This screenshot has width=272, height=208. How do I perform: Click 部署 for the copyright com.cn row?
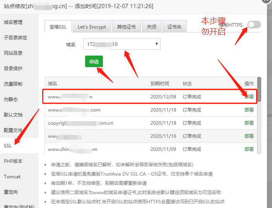point(249,123)
